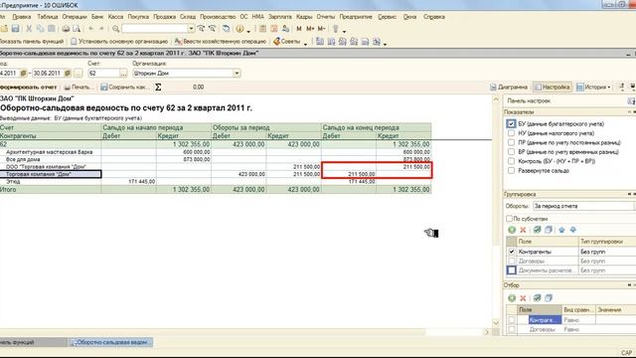Viewport: 636px width, 358px height.
Task: Click the Save floppy disk toolbar icon
Action: [16, 29]
